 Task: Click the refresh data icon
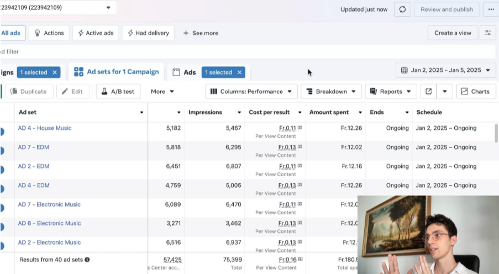pos(402,9)
